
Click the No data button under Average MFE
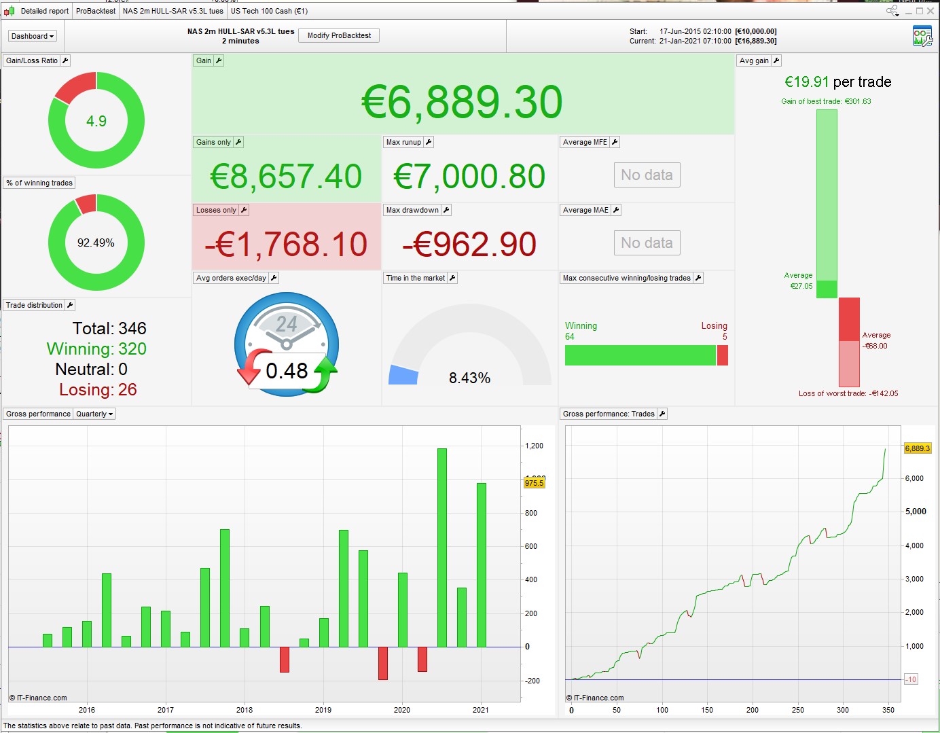(x=647, y=175)
